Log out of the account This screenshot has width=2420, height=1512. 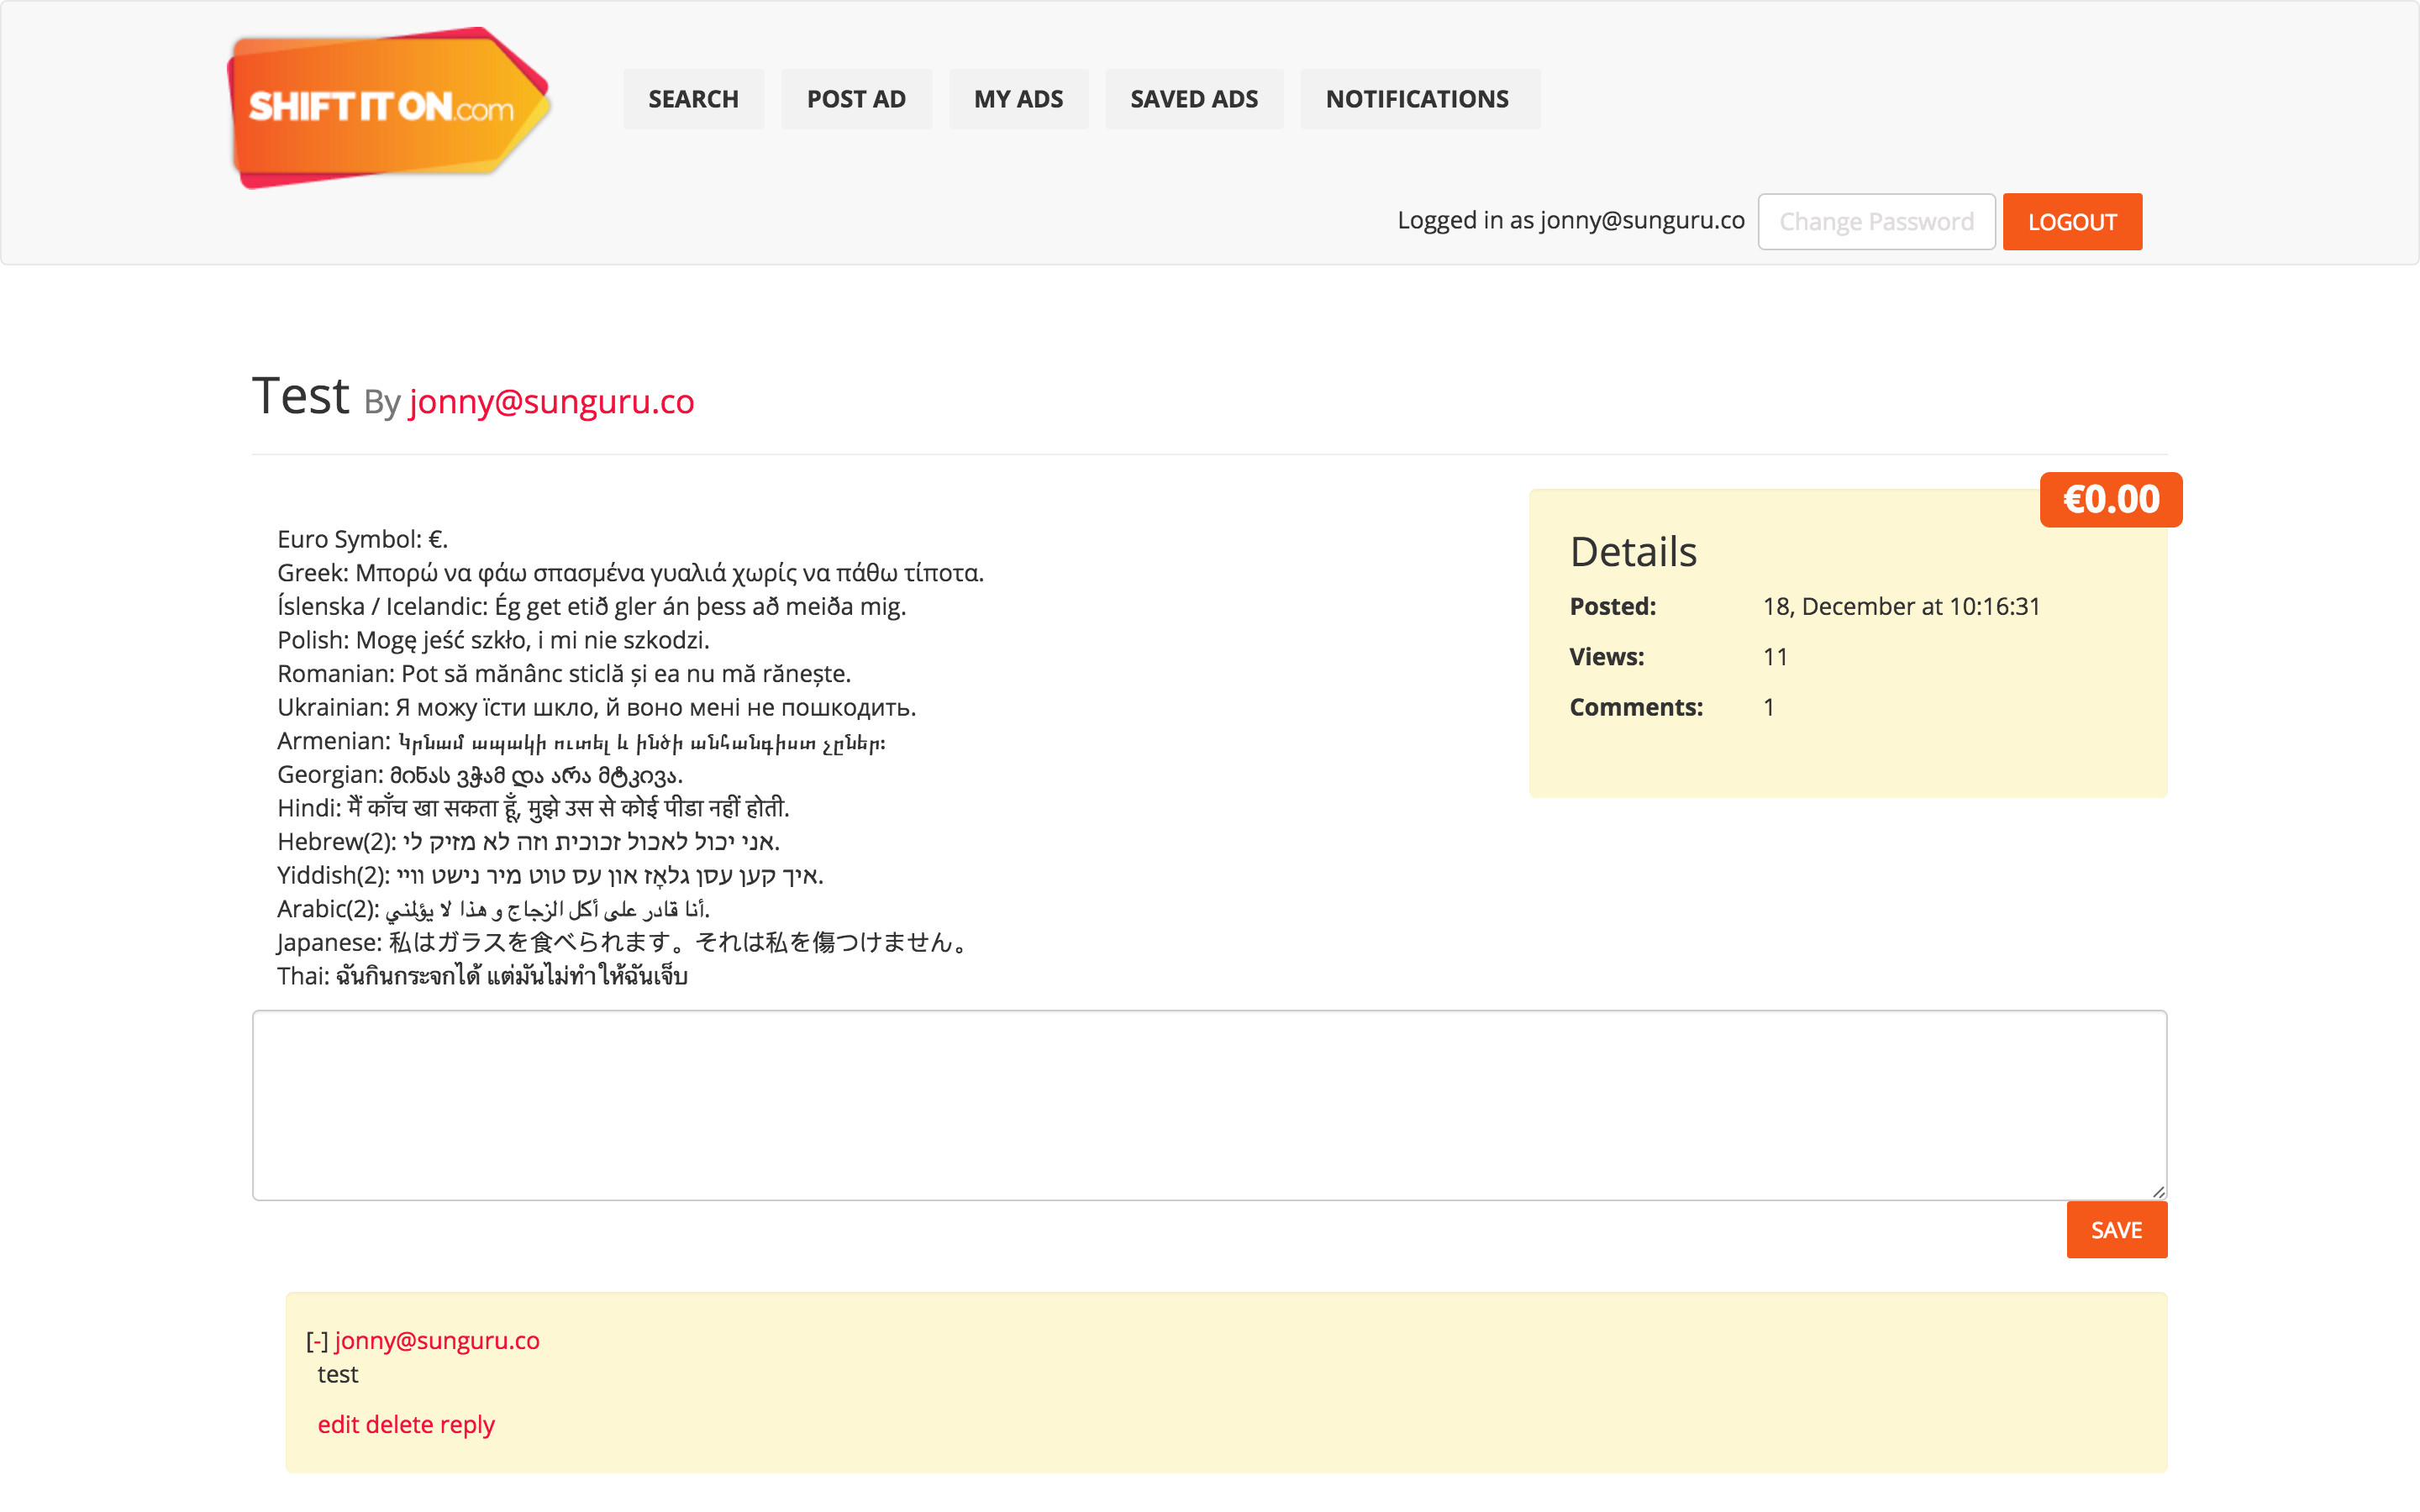pyautogui.click(x=2072, y=221)
